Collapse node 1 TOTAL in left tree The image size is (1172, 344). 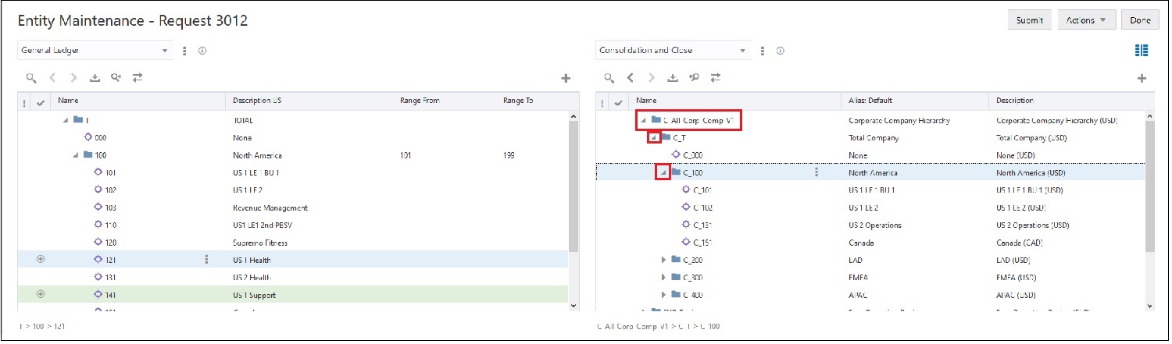[x=66, y=121]
